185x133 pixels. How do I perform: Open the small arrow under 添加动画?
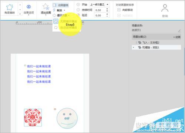click(46, 15)
